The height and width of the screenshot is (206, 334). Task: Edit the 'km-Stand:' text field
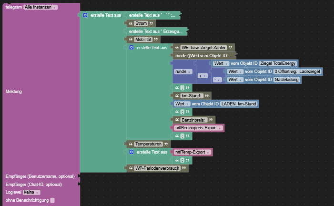192,96
